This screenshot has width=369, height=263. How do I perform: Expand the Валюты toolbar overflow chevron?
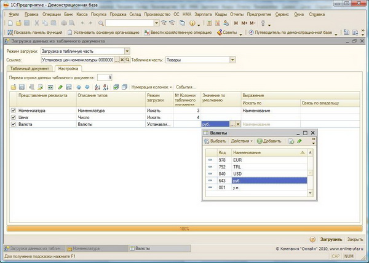coord(314,141)
